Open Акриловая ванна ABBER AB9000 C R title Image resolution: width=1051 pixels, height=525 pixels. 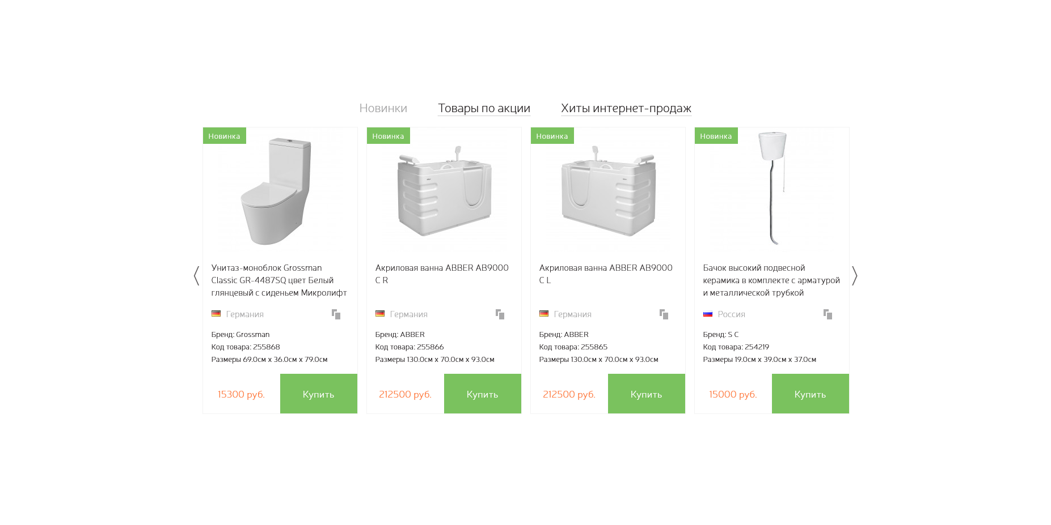click(442, 274)
